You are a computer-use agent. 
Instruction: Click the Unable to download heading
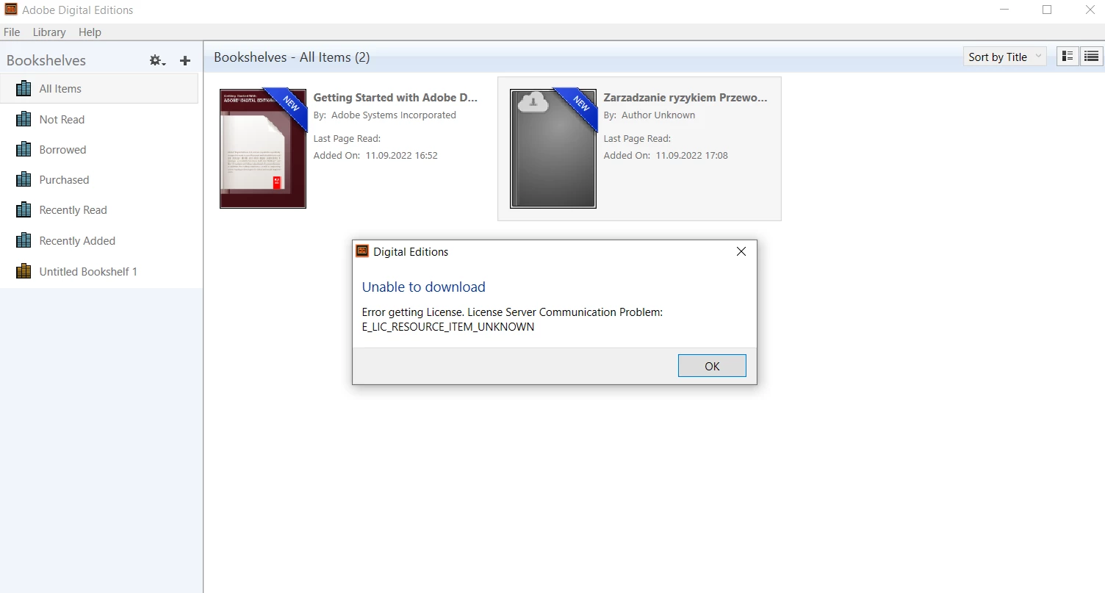424,287
